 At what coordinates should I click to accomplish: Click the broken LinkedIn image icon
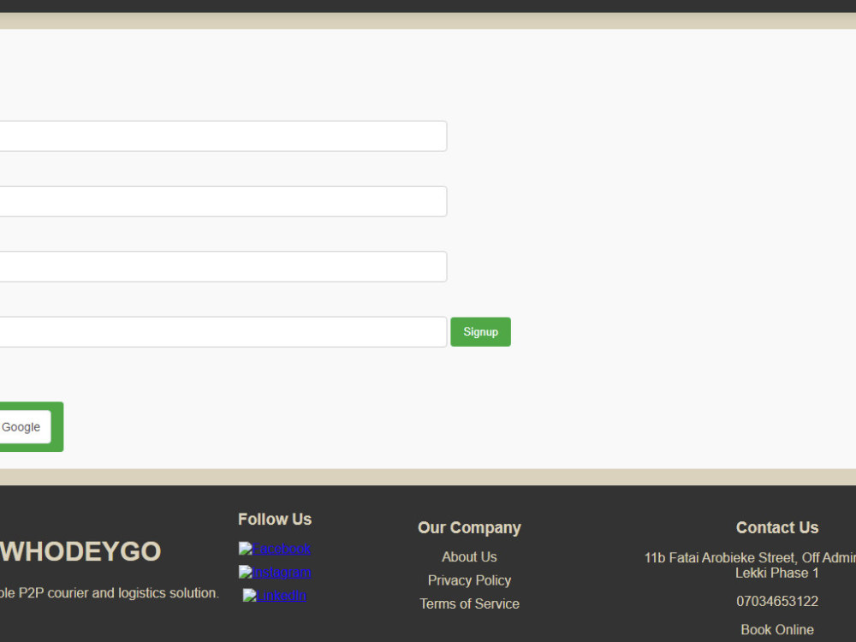coord(249,596)
